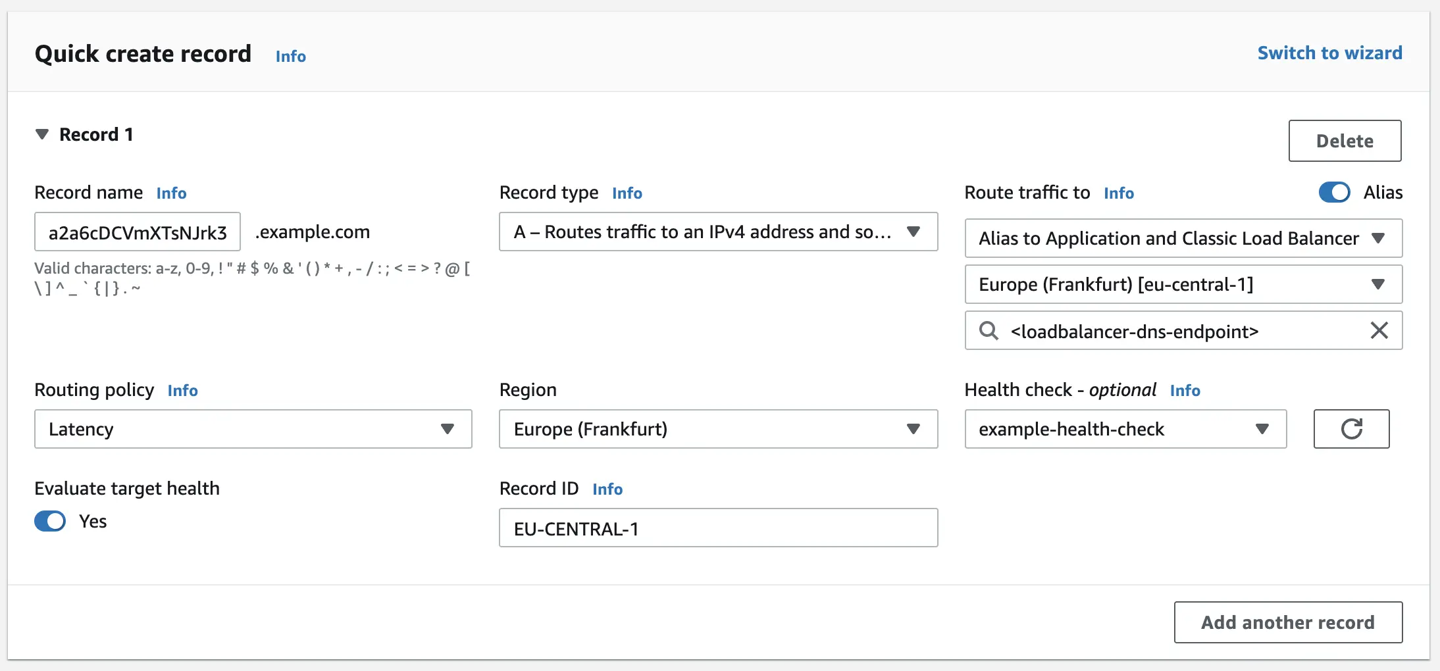1440x671 pixels.
Task: Open Info link beside Quick create record
Action: point(290,57)
